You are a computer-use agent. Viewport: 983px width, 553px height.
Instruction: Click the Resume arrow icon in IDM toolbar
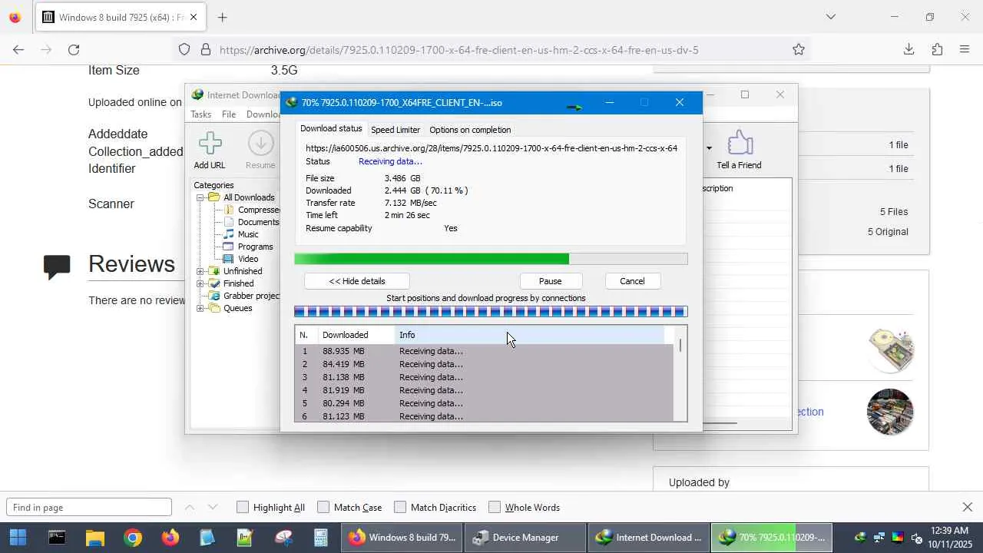260,144
